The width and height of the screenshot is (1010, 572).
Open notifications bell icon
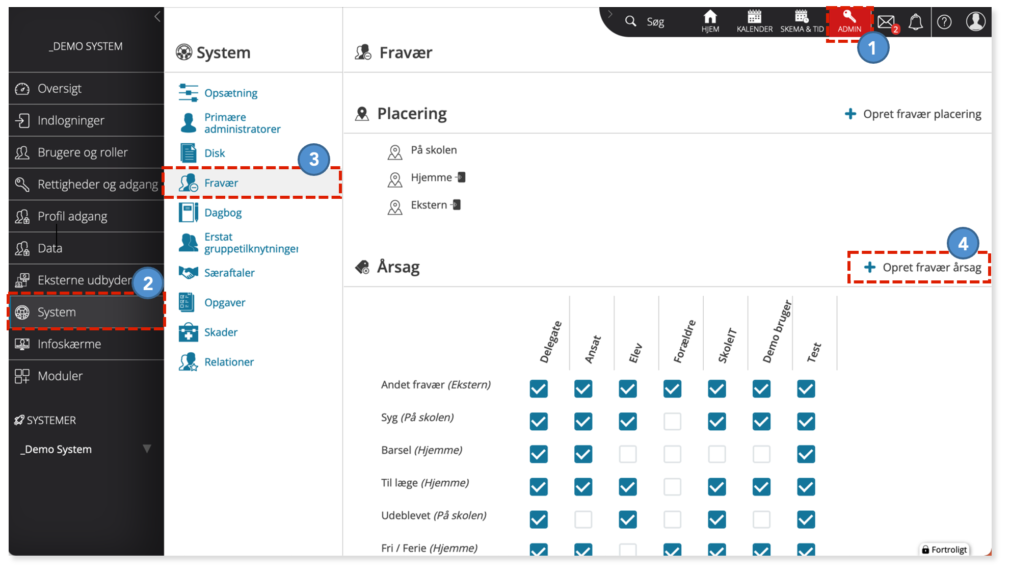(x=916, y=22)
